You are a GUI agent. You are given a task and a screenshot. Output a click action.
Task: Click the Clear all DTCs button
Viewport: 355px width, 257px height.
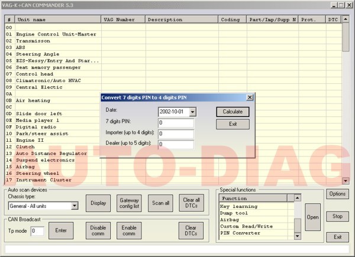point(191,203)
